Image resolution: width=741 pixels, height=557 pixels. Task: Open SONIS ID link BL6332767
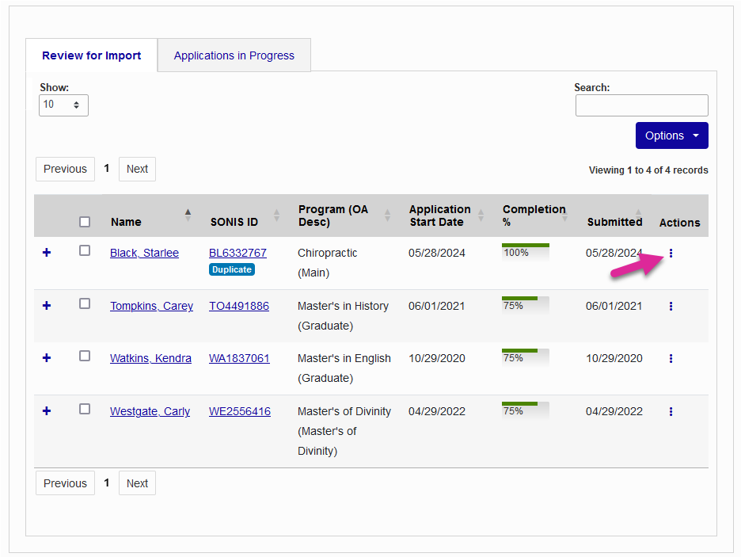pos(237,253)
